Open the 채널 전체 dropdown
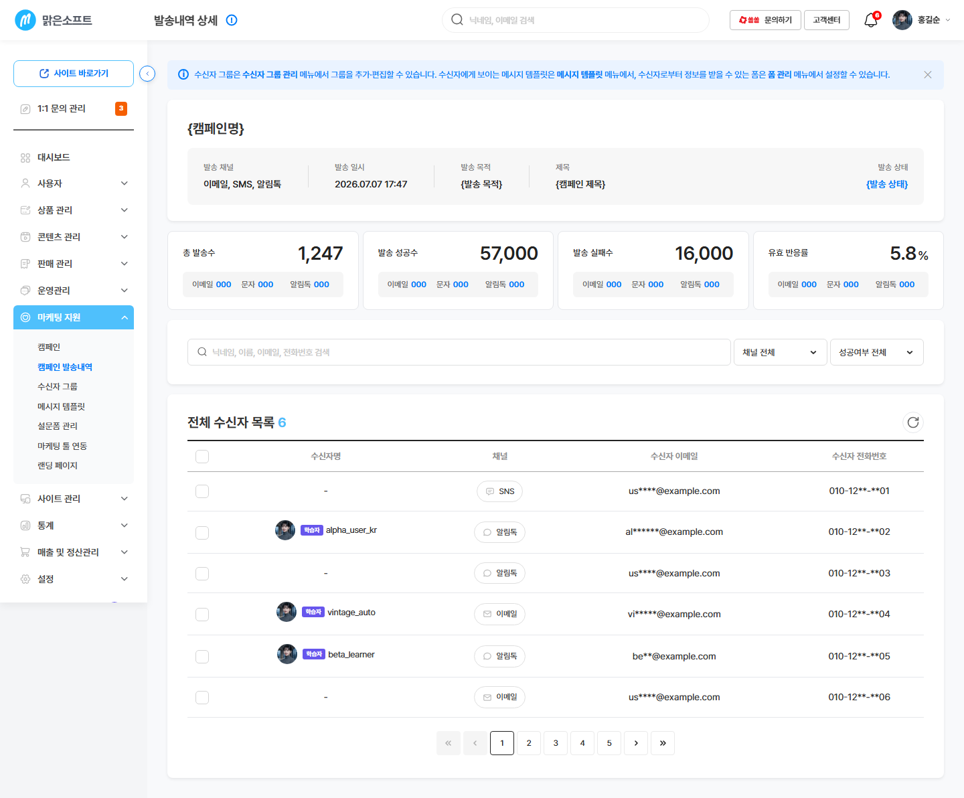The image size is (964, 798). click(781, 352)
